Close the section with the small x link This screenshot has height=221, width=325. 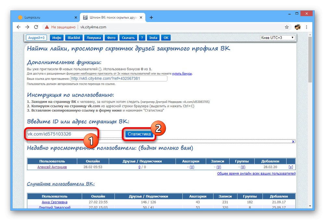pyautogui.click(x=293, y=141)
